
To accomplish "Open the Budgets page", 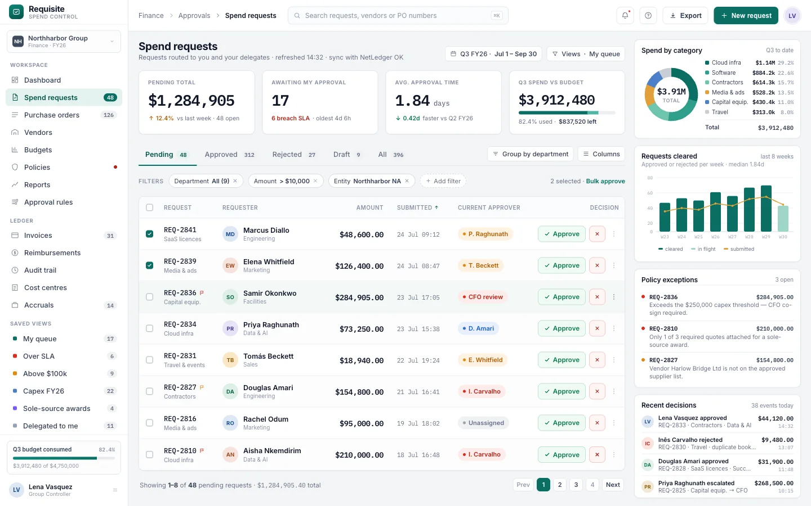I will pyautogui.click(x=64, y=150).
